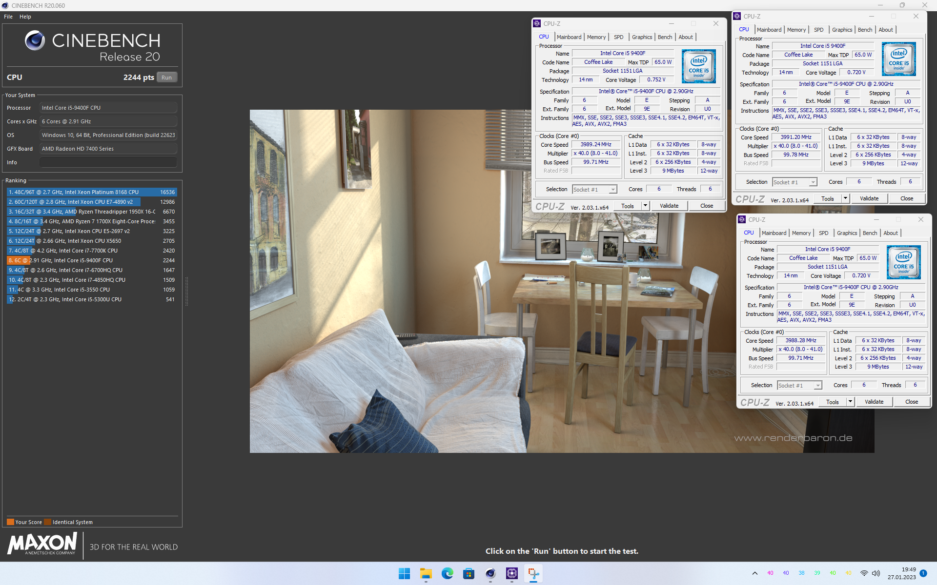Click the CPU-Z taskbar icon
The height and width of the screenshot is (585, 937).
point(512,574)
